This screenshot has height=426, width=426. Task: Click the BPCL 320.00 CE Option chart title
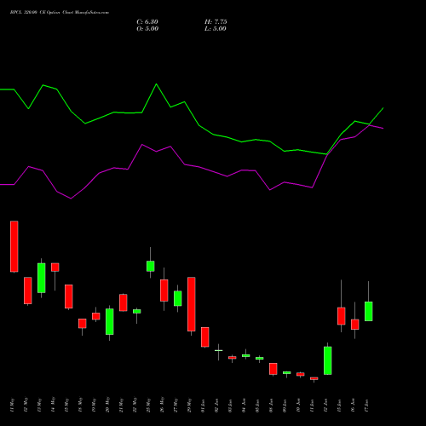click(60, 13)
